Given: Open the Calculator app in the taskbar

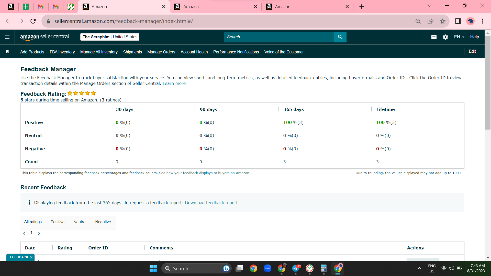Looking at the screenshot, I should (323, 269).
